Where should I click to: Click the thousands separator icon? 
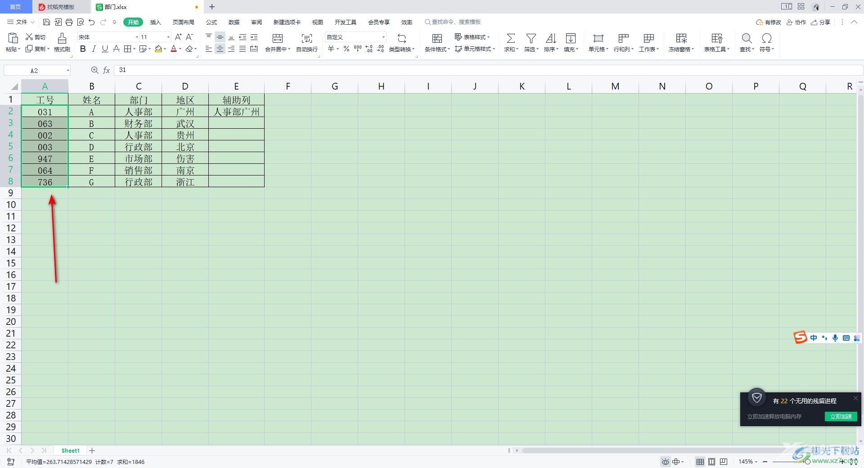[x=358, y=49]
